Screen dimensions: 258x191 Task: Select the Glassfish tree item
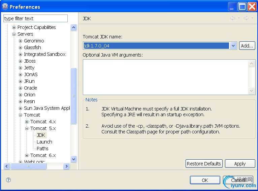(32, 47)
